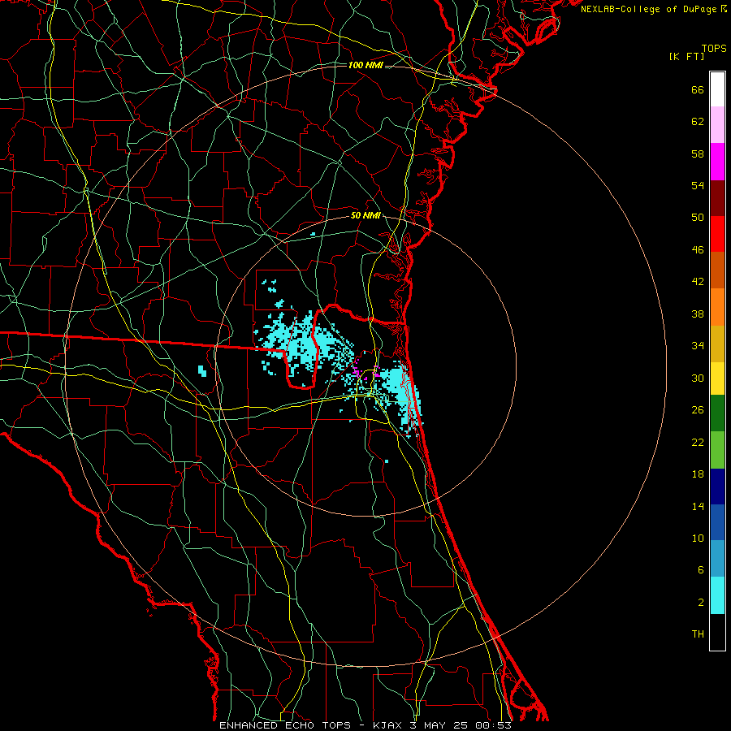Click the 66 legend value
The height and width of the screenshot is (731, 731).
click(x=698, y=90)
